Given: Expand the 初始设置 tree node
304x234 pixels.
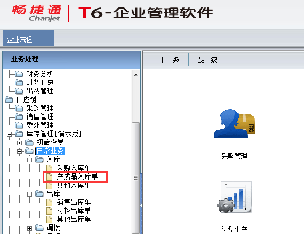Looking at the screenshot, I should click(x=19, y=143).
